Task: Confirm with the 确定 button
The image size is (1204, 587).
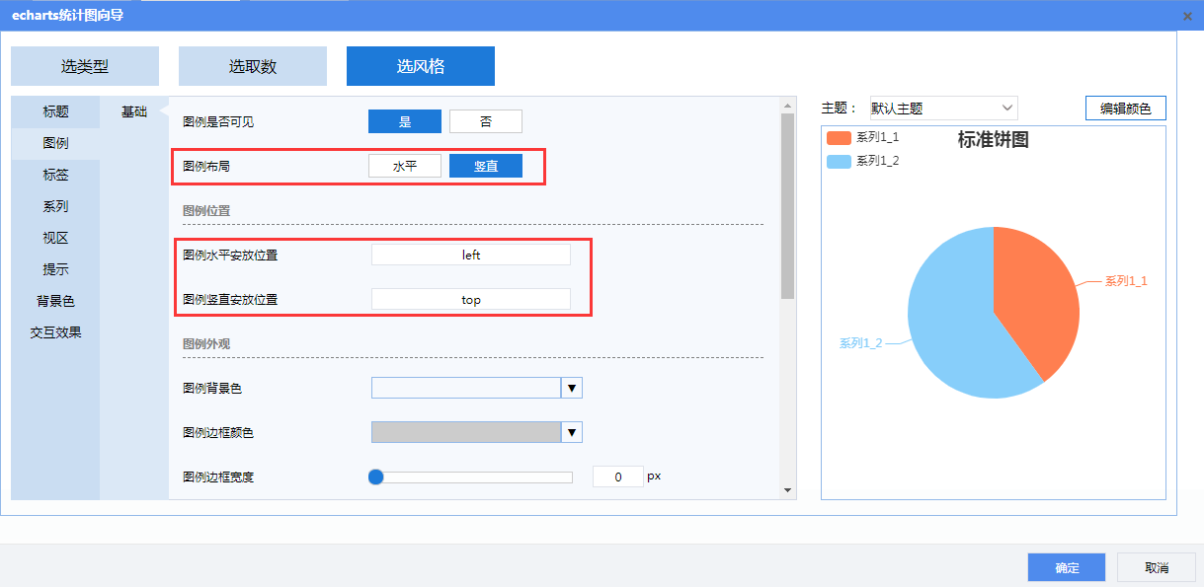Action: (x=1067, y=567)
